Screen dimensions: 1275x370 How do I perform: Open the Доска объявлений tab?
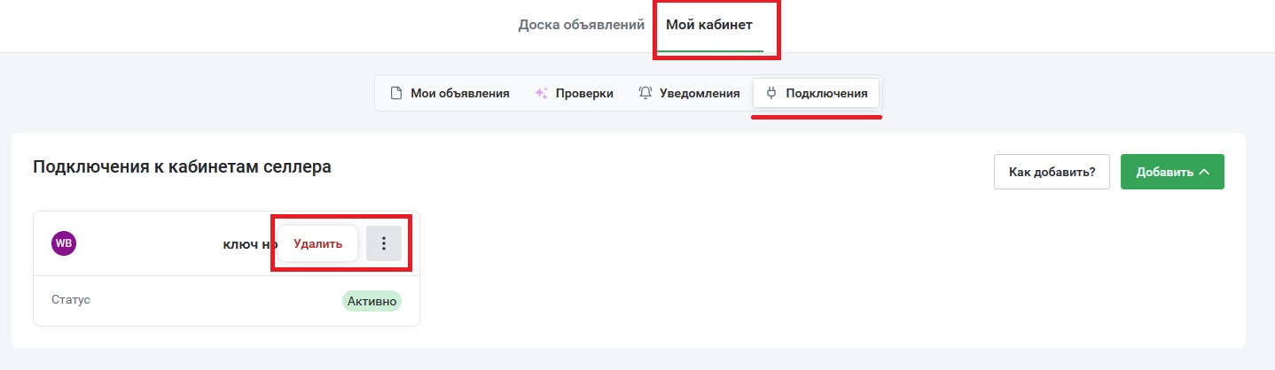point(581,25)
